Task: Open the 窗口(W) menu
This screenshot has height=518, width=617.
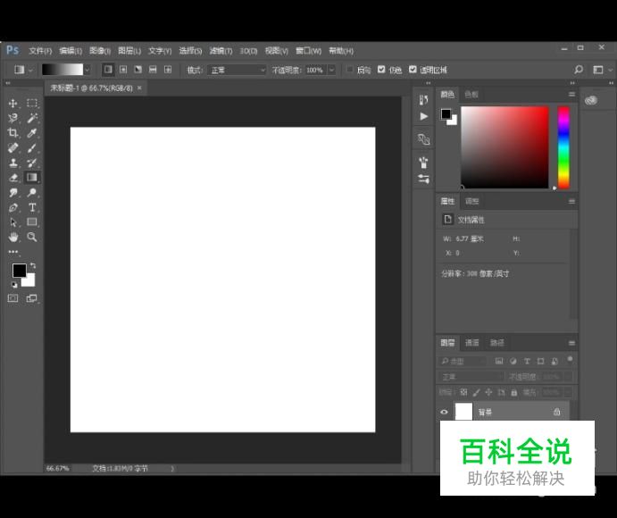Action: 309,51
